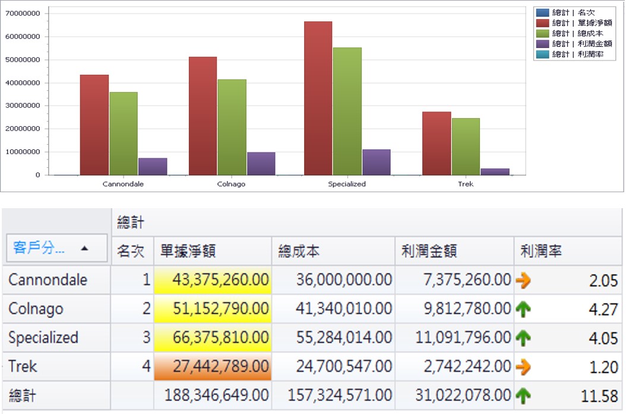Click the purple 利潤金額 legend swatch

click(542, 44)
